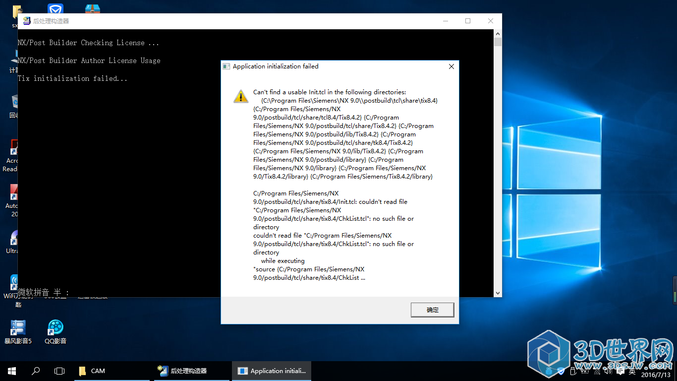
Task: Click the console title text 后处理构造器
Action: (x=51, y=21)
